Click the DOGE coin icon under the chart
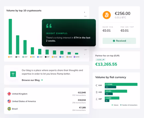 coord(67,57)
